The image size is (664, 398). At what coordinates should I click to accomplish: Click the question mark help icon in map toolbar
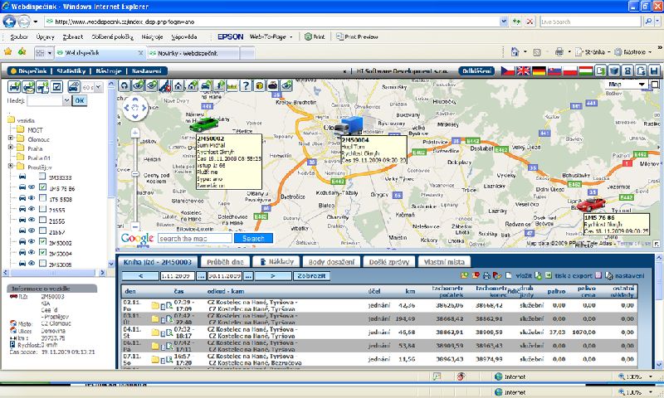pyautogui.click(x=246, y=86)
